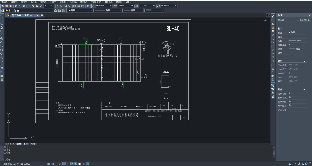The height and width of the screenshot is (166, 312).
Task: Click the Undo arrow in toolbar
Action: [x=46, y=6]
